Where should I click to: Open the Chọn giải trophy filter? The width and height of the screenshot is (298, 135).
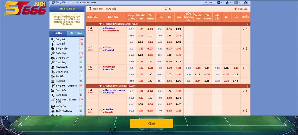click(x=241, y=9)
